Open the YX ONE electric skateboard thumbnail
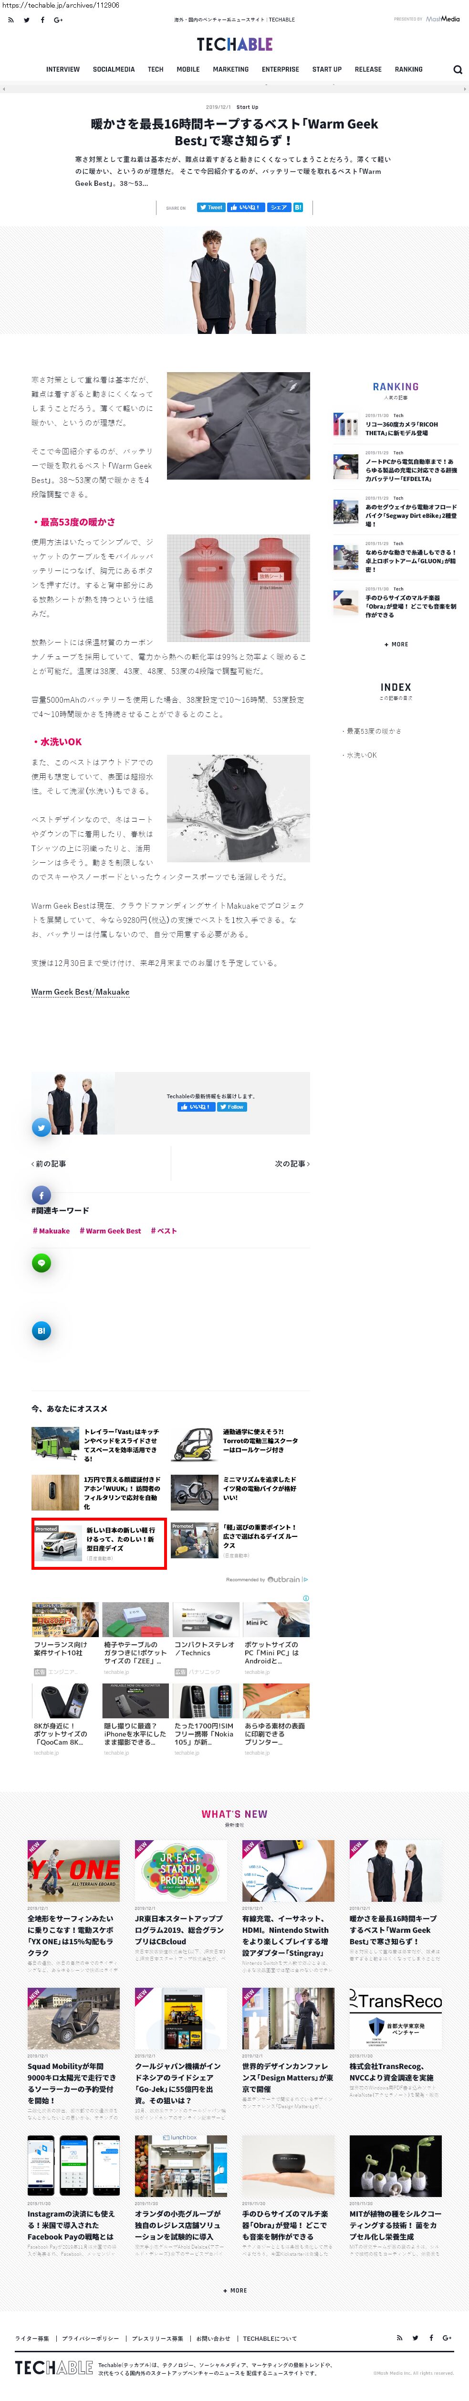 (73, 1871)
